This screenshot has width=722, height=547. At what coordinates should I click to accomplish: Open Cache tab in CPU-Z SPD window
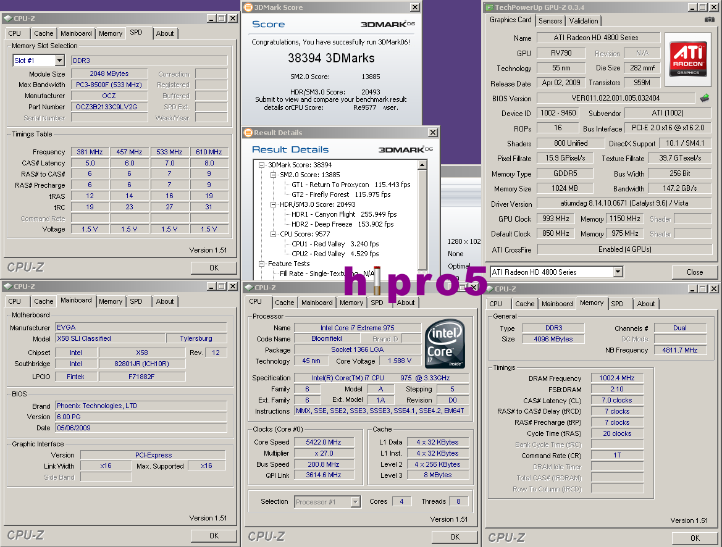click(x=44, y=33)
